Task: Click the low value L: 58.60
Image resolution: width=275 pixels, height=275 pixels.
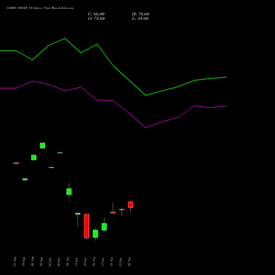Action: click(140, 19)
